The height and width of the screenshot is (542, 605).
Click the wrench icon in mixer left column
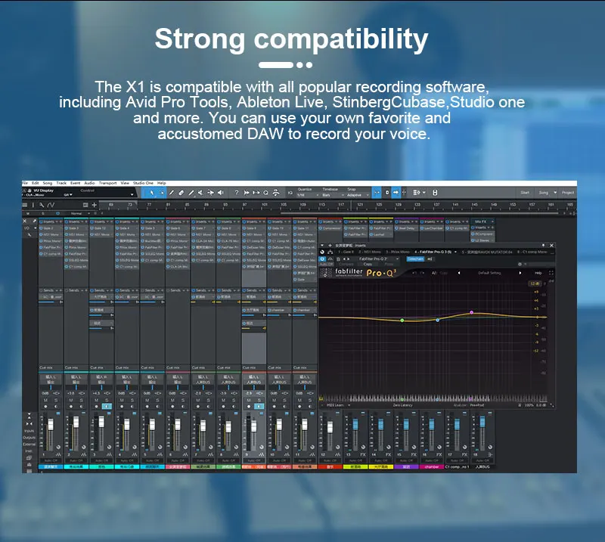(x=29, y=234)
